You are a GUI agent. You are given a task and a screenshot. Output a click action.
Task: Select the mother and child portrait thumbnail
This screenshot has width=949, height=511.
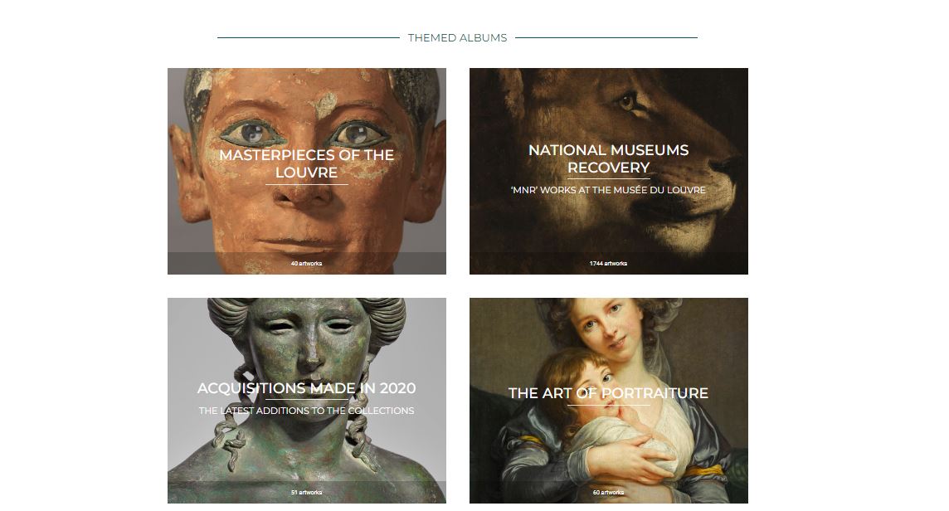(x=608, y=400)
